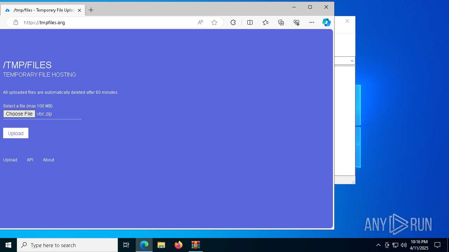
Task: Select the /tmp/files browser tab
Action: [x=43, y=10]
